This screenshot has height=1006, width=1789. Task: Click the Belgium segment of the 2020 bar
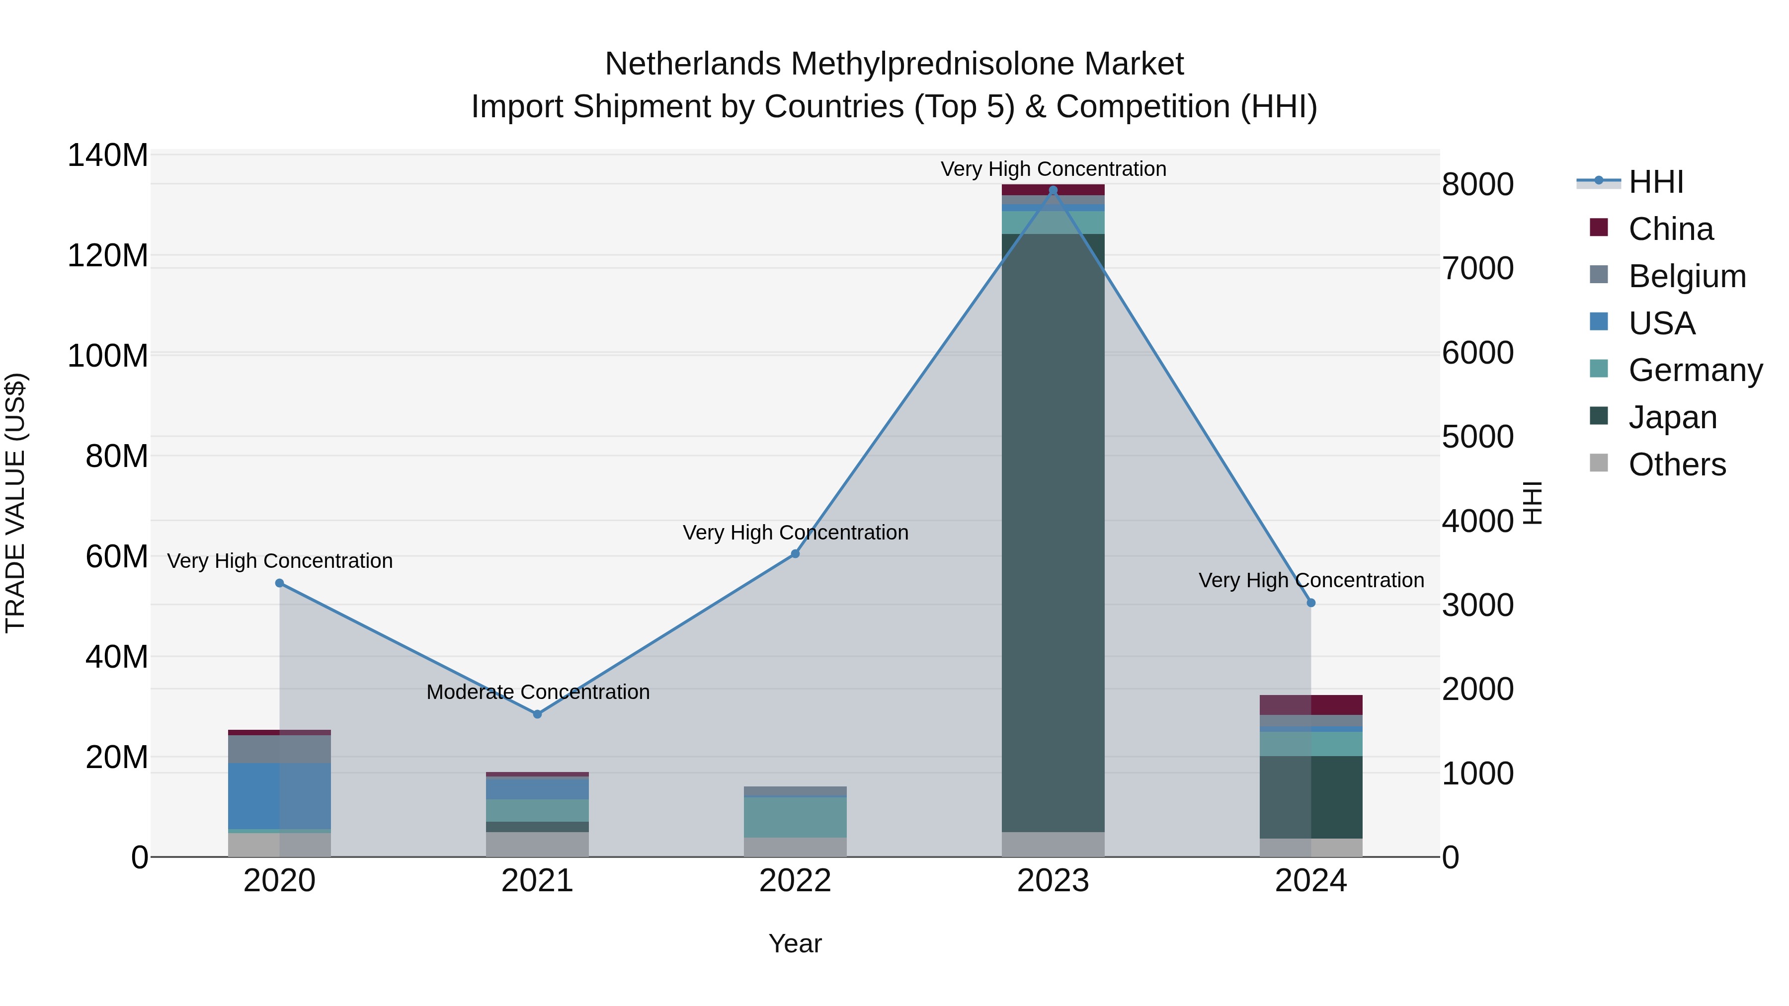tap(279, 749)
